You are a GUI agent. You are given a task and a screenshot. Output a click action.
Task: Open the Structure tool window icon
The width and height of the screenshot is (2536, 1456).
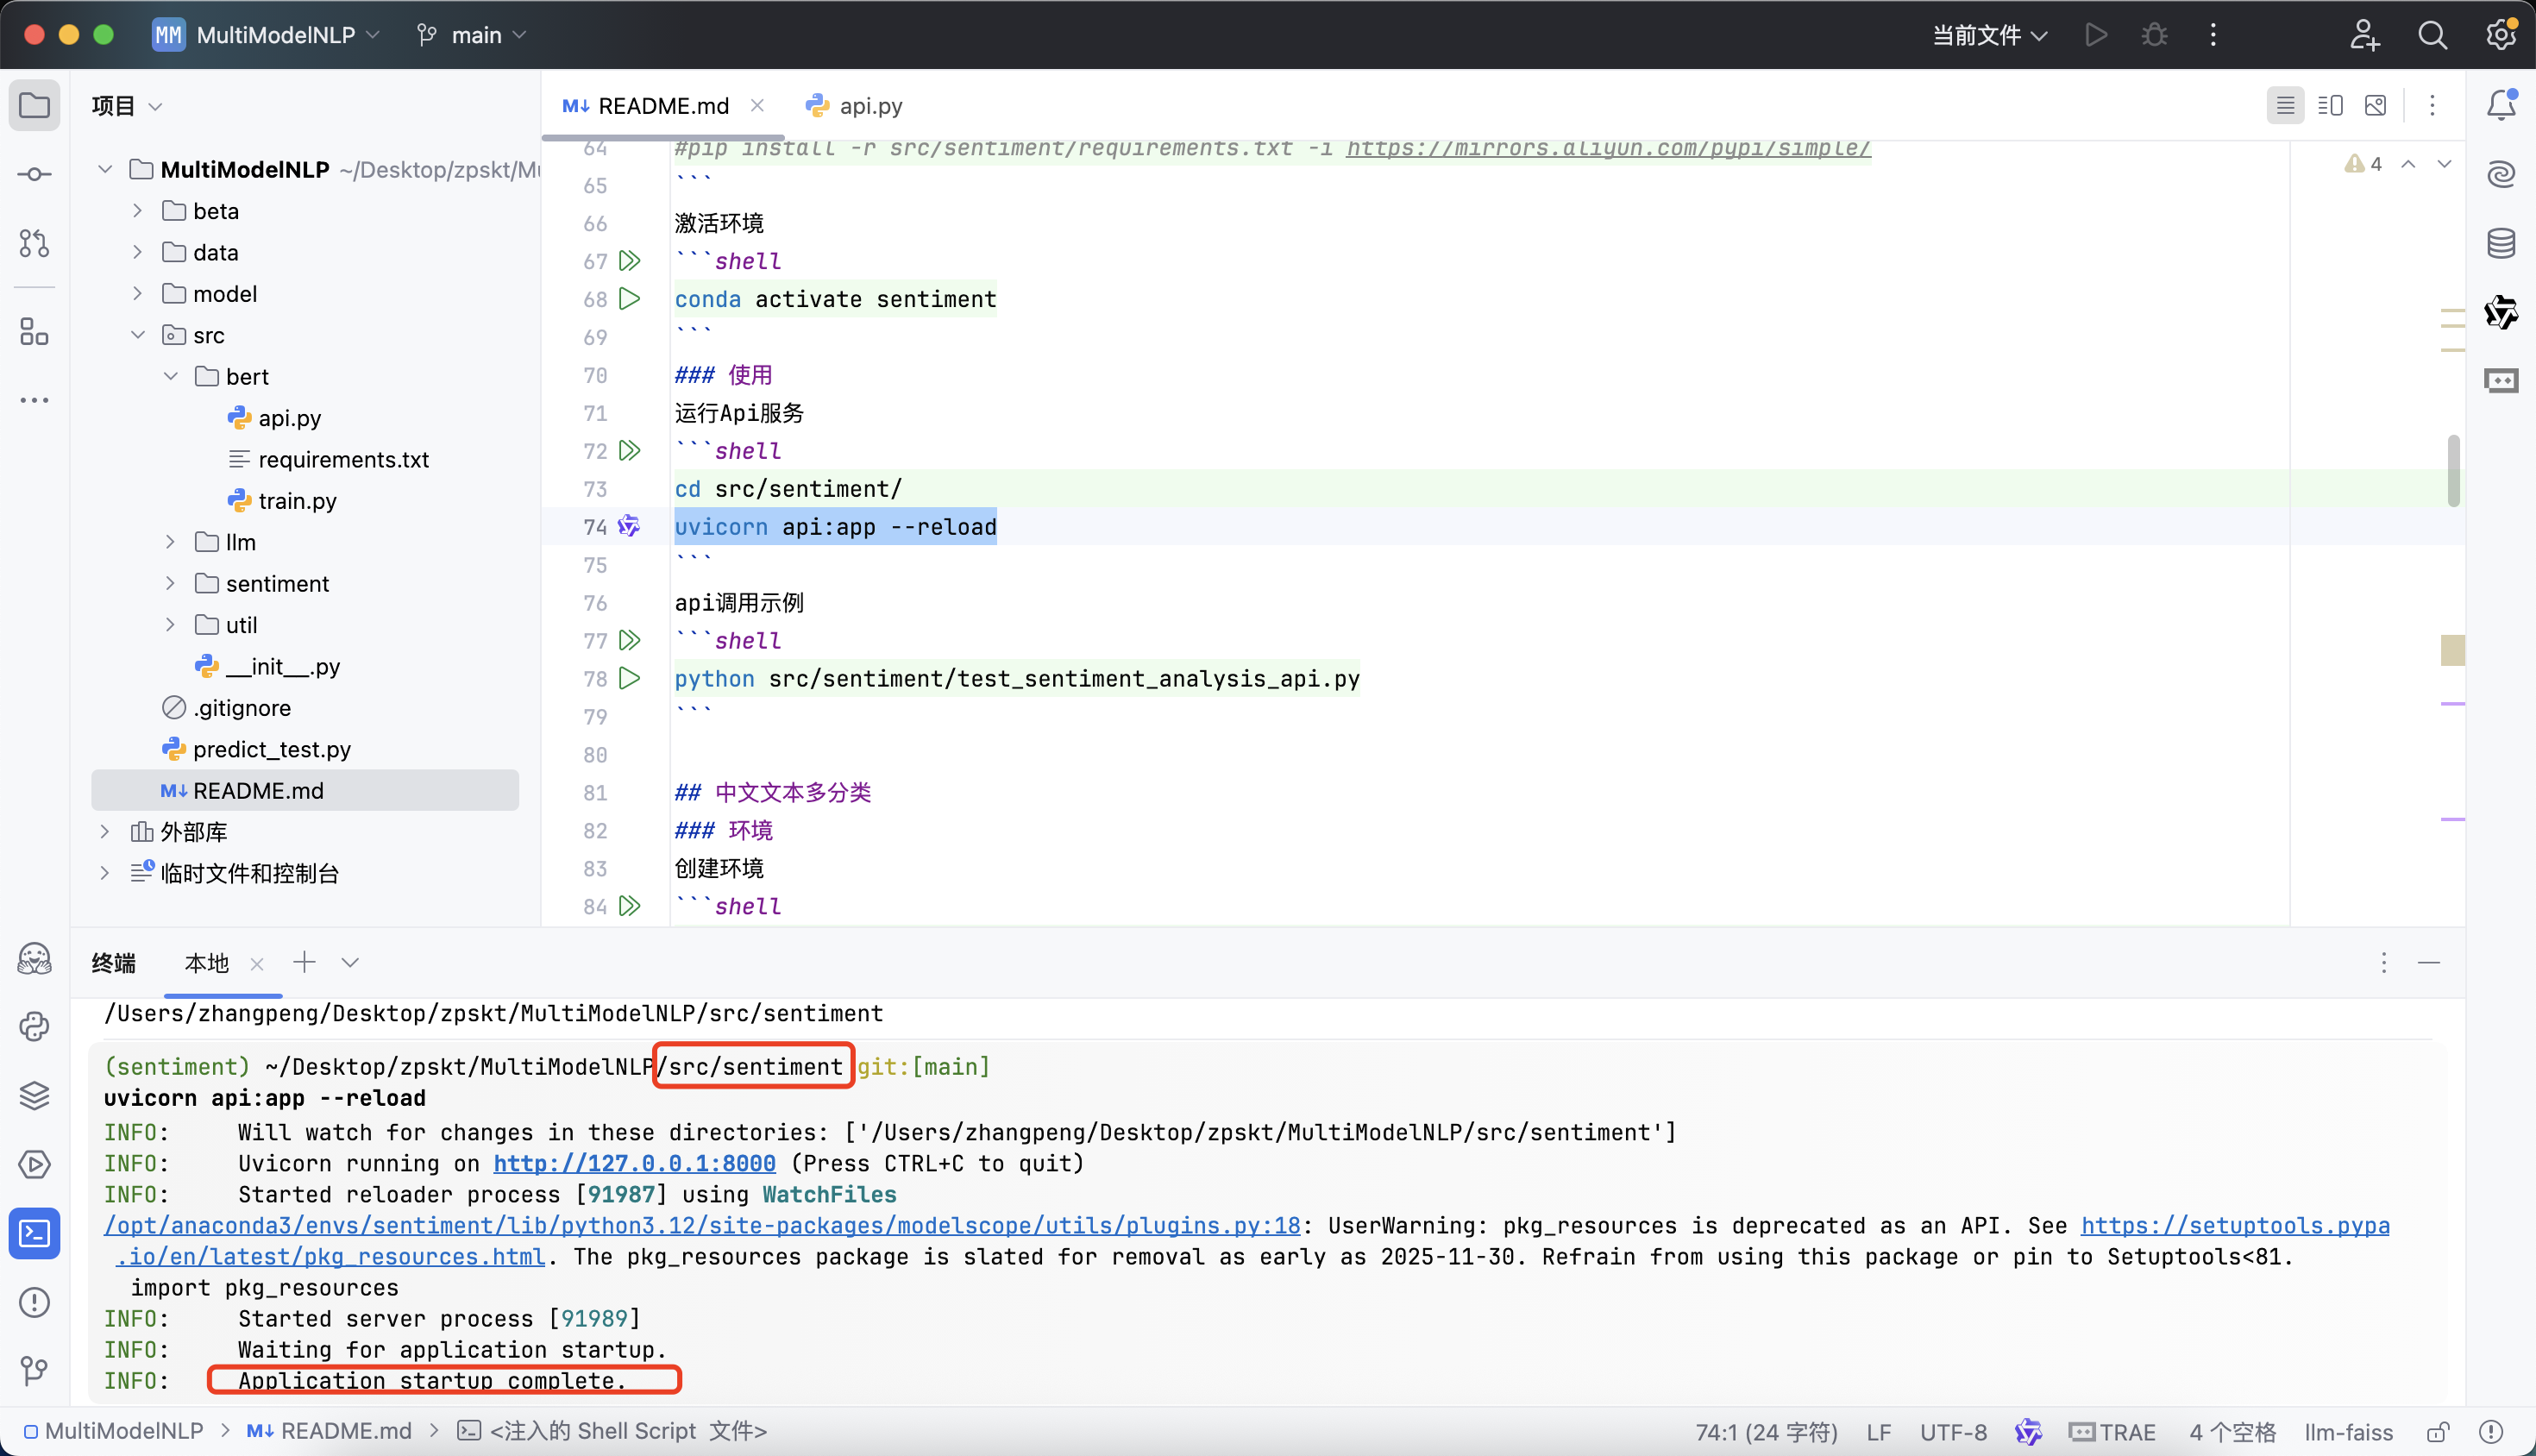(34, 331)
